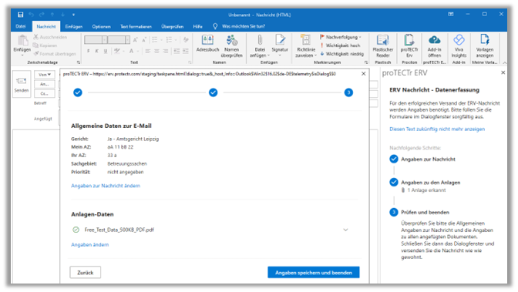Attach a file with Datei anfügen
518x292 pixels.
[260, 46]
